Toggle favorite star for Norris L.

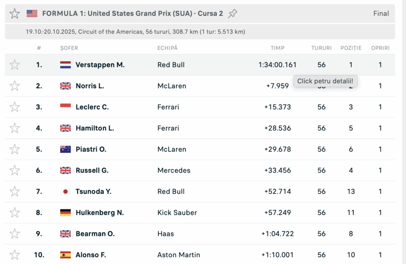tap(15, 86)
